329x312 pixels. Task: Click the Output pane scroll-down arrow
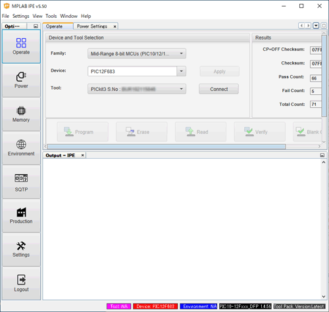click(324, 296)
